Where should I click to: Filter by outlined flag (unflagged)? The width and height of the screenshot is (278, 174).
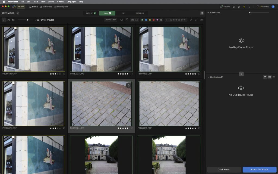coord(137,20)
